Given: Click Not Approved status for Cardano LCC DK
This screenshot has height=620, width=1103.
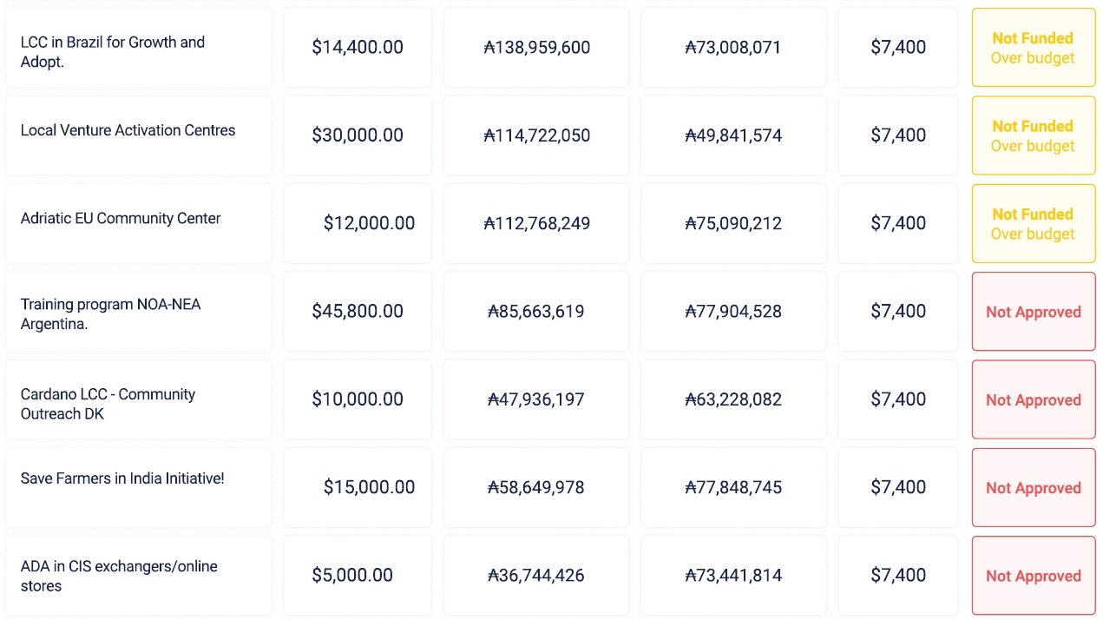Looking at the screenshot, I should pos(1033,399).
